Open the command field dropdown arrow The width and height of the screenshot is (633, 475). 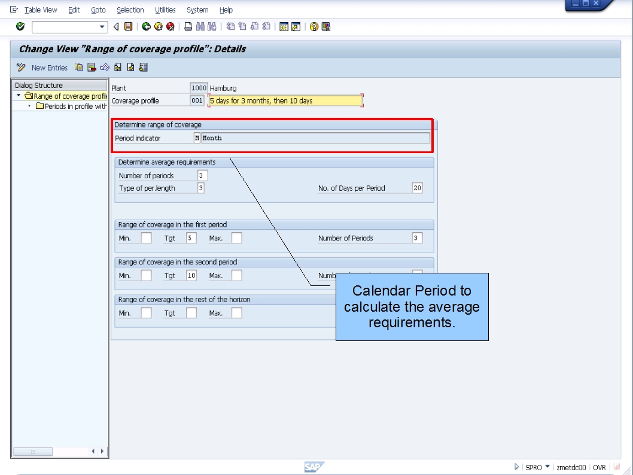point(102,26)
